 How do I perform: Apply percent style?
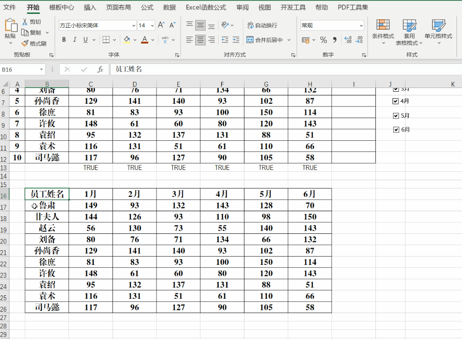[323, 40]
